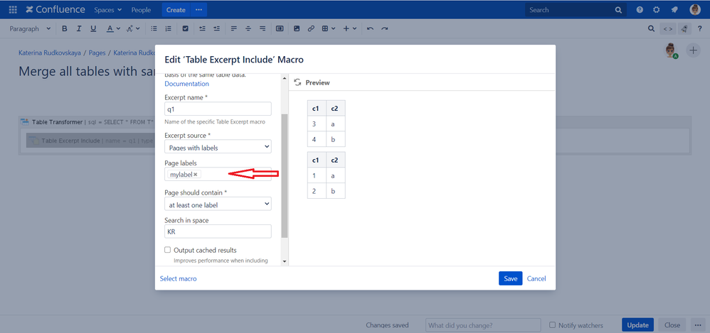
Task: Open Excerpt source dropdown
Action: (x=218, y=146)
